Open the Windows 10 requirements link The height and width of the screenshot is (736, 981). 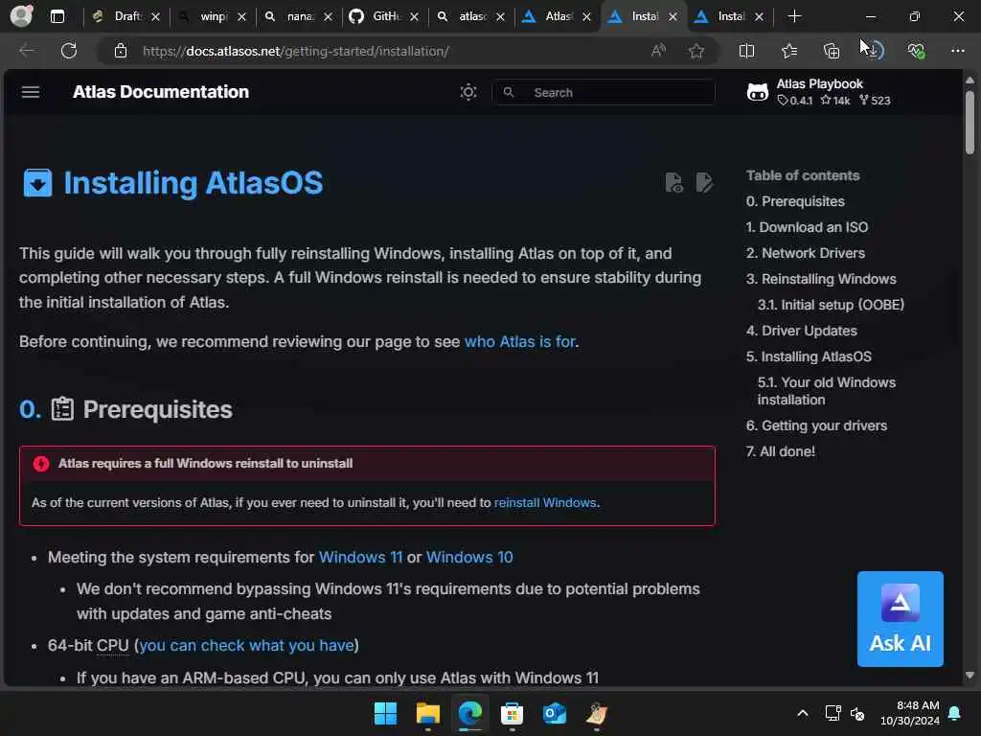pyautogui.click(x=469, y=557)
